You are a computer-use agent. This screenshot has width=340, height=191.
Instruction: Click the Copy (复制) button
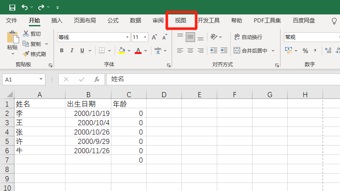[x=32, y=44]
